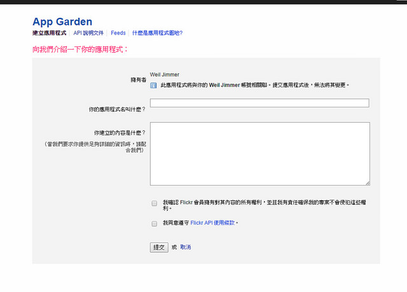Check the Flickr member rights confirmation box
The height and width of the screenshot is (292, 407).
coord(155,204)
